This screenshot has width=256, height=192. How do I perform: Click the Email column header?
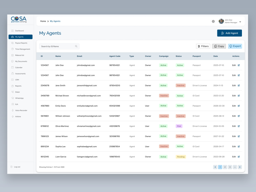click(80, 56)
